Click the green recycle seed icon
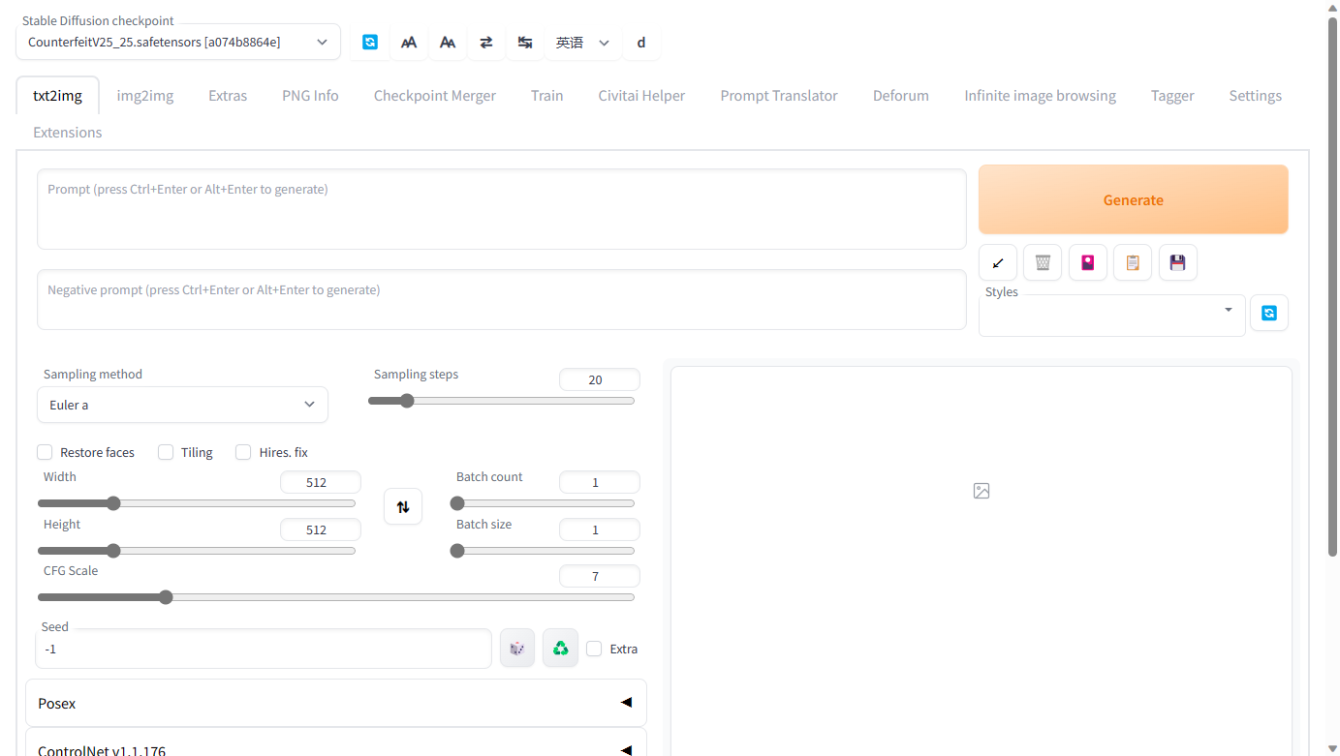The height and width of the screenshot is (756, 1340). pyautogui.click(x=560, y=649)
